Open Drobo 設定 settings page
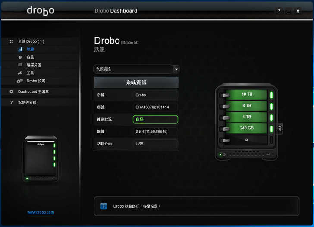 click(x=36, y=81)
